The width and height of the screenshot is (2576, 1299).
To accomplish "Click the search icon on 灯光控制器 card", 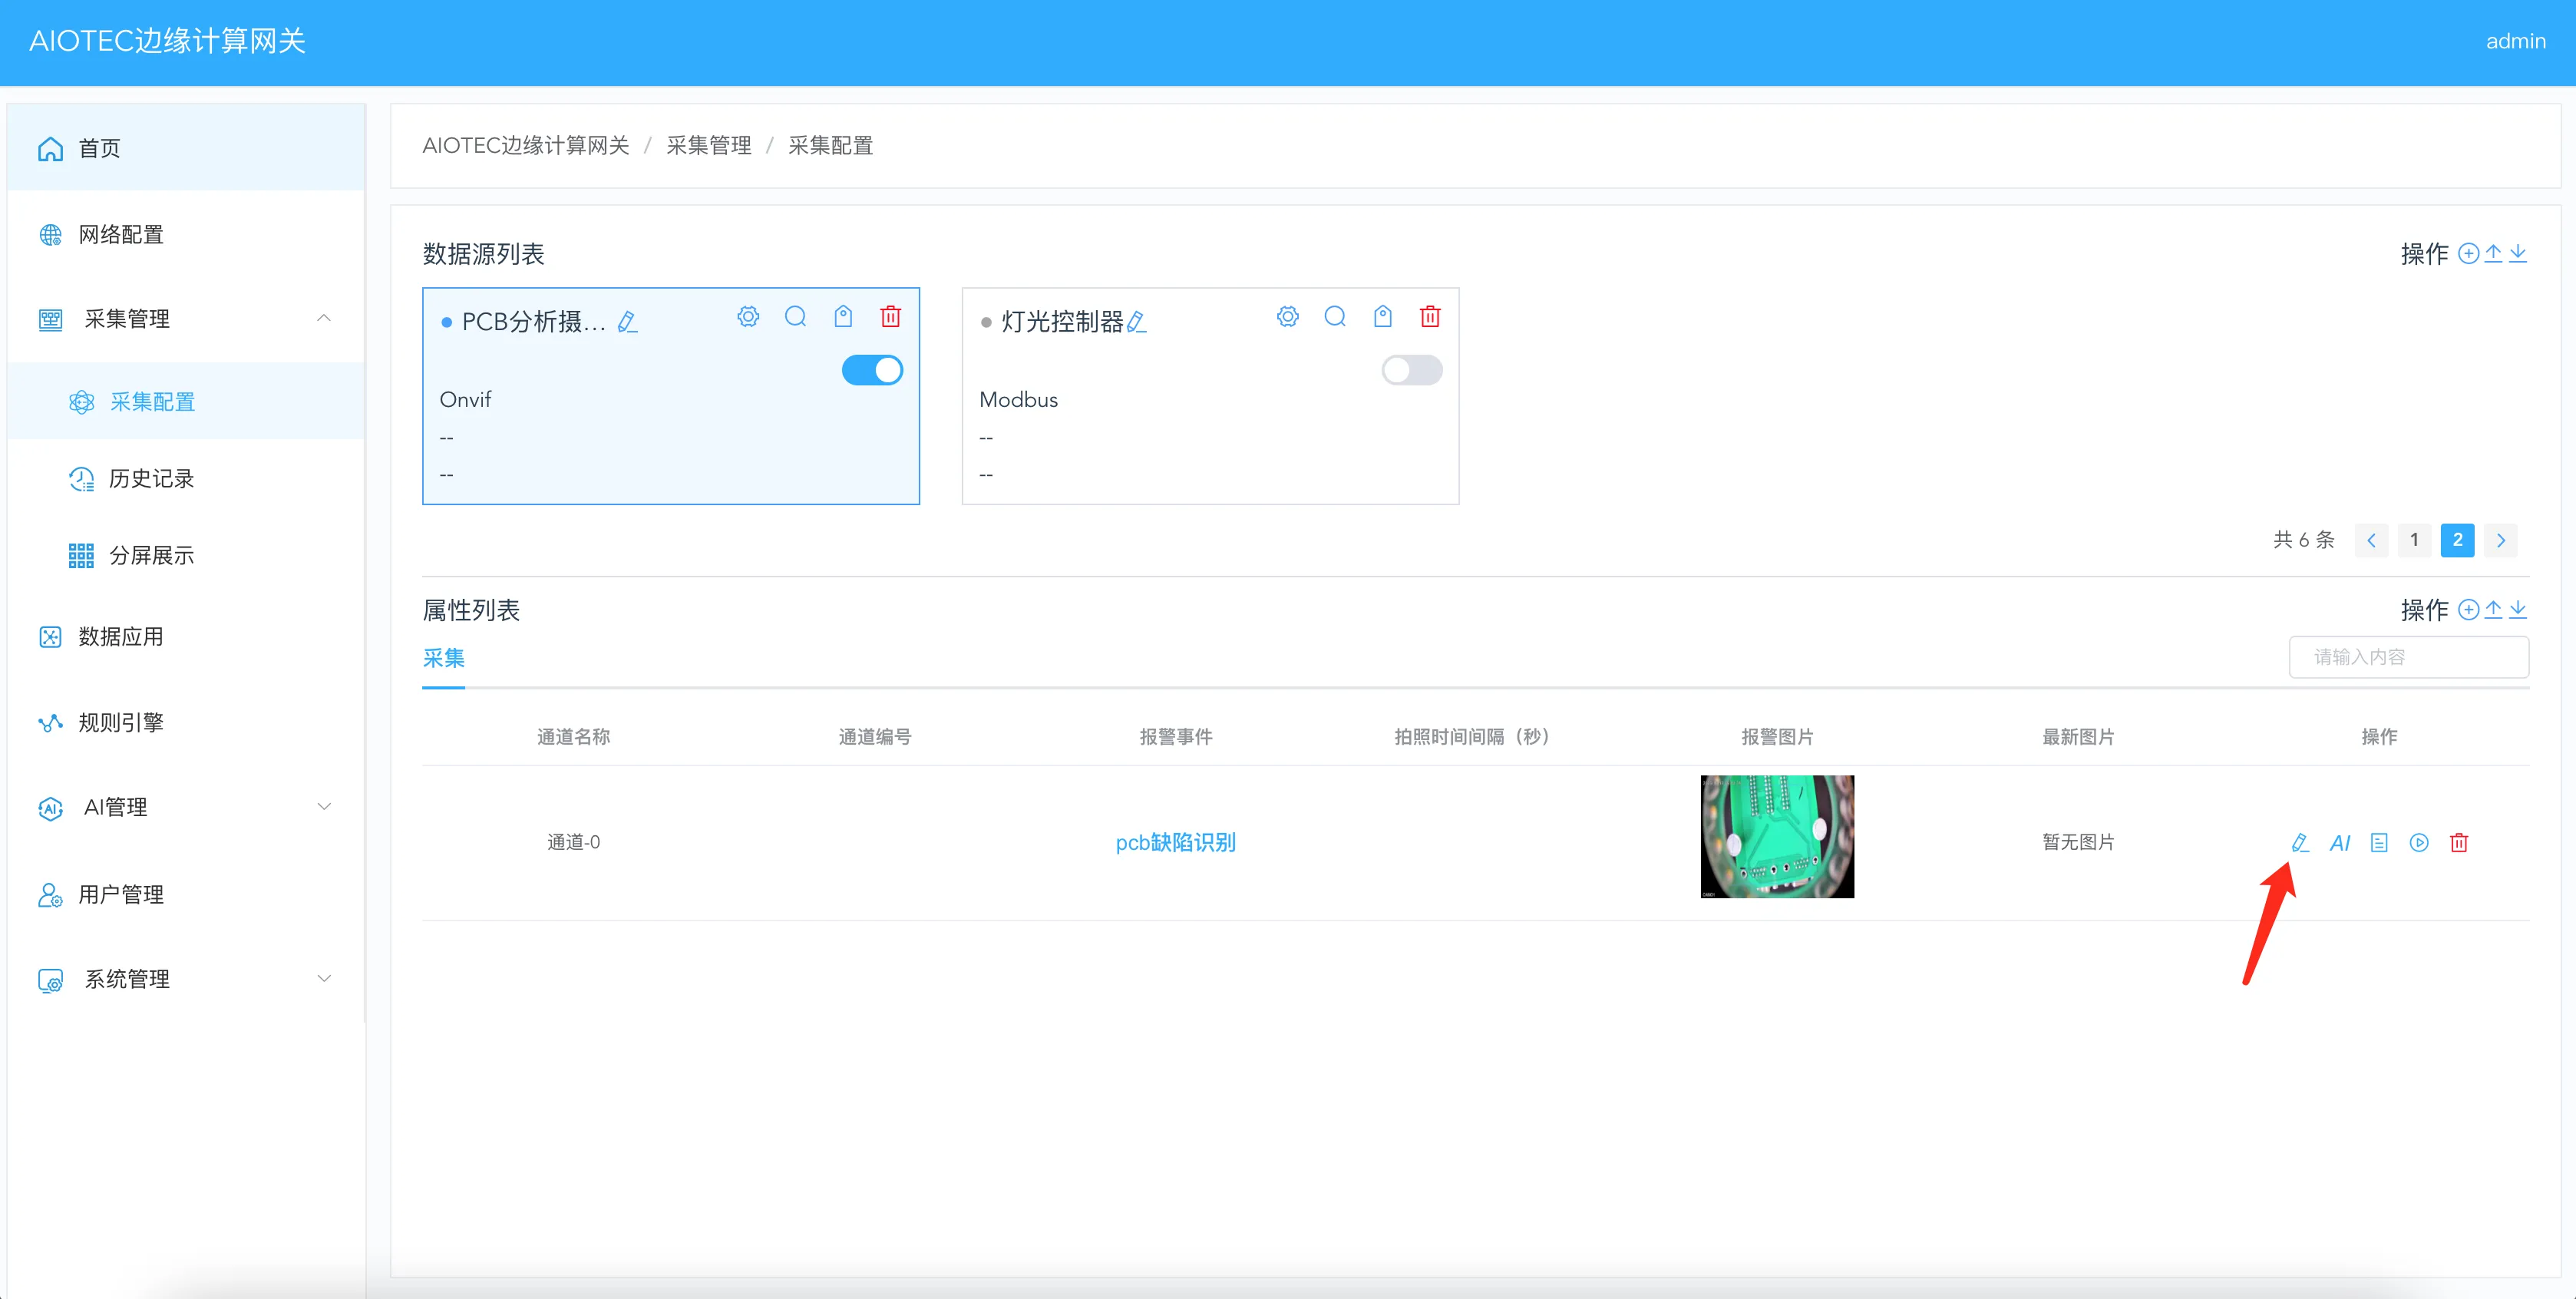I will [1335, 317].
